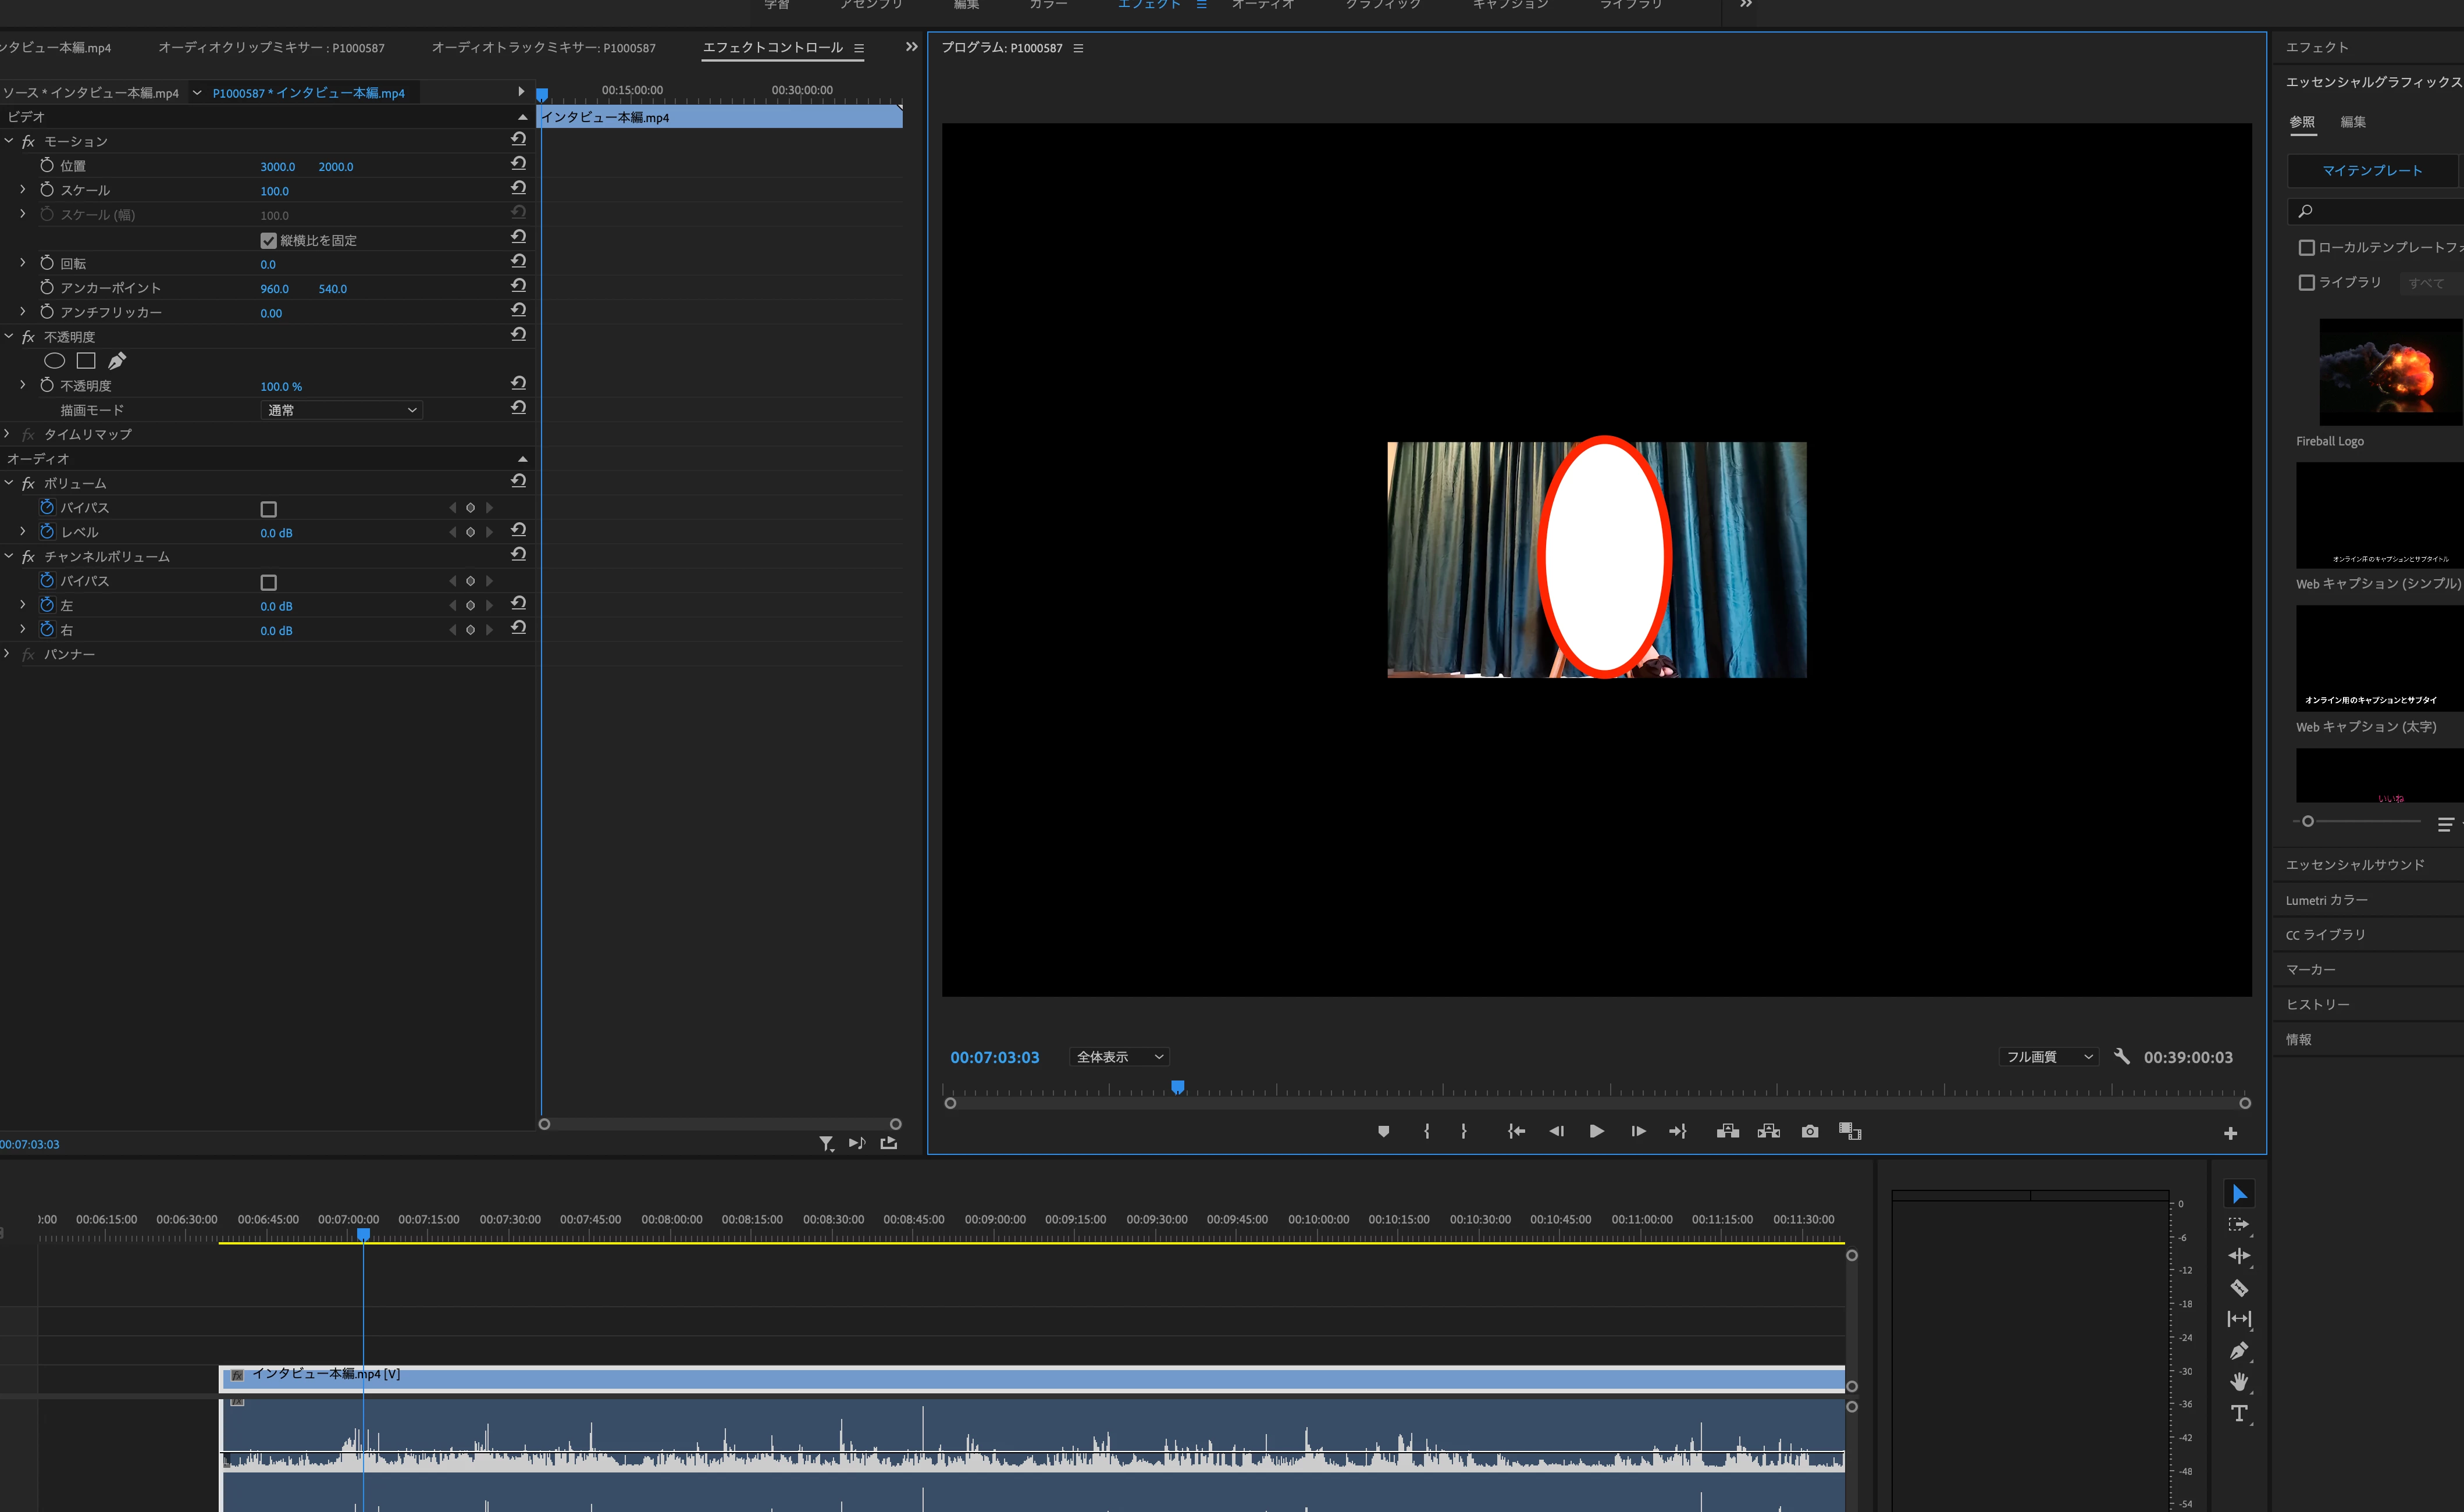Select the free draw bezier pen mask
Image resolution: width=2464 pixels, height=1512 pixels.
click(117, 361)
